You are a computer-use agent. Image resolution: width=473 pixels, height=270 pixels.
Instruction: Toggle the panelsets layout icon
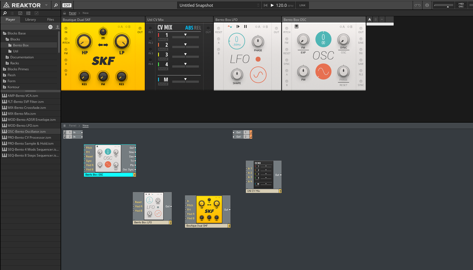pos(28,13)
